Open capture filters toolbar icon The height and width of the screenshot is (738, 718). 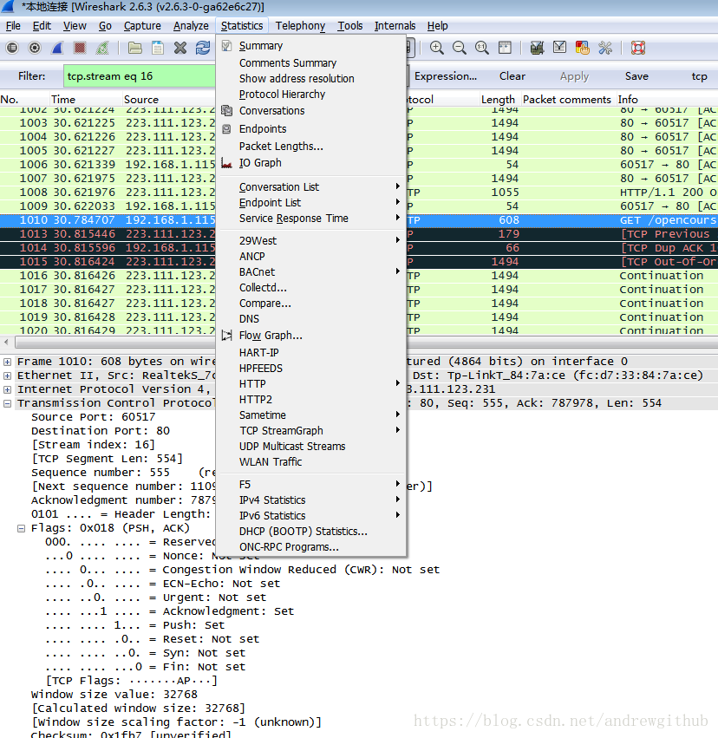click(x=537, y=48)
